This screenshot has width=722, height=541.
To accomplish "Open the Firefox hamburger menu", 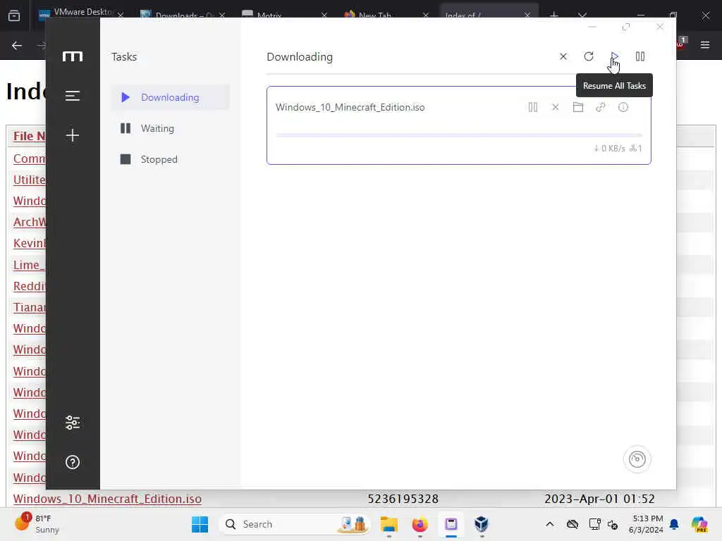I will pyautogui.click(x=705, y=45).
